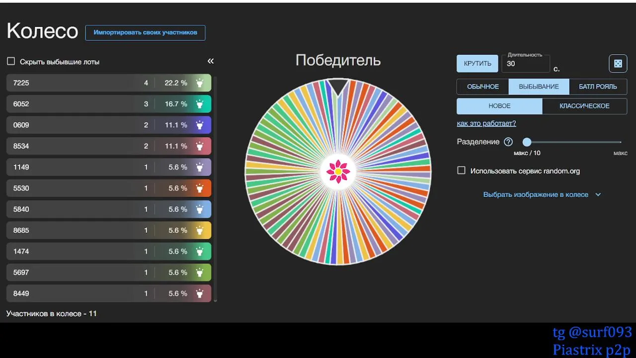Click the КРУТИТЬ spin button
636x358 pixels.
(477, 64)
